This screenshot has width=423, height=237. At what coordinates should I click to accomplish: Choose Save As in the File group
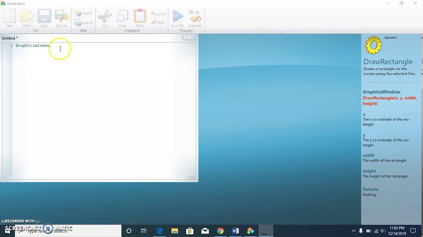pyautogui.click(x=61, y=18)
